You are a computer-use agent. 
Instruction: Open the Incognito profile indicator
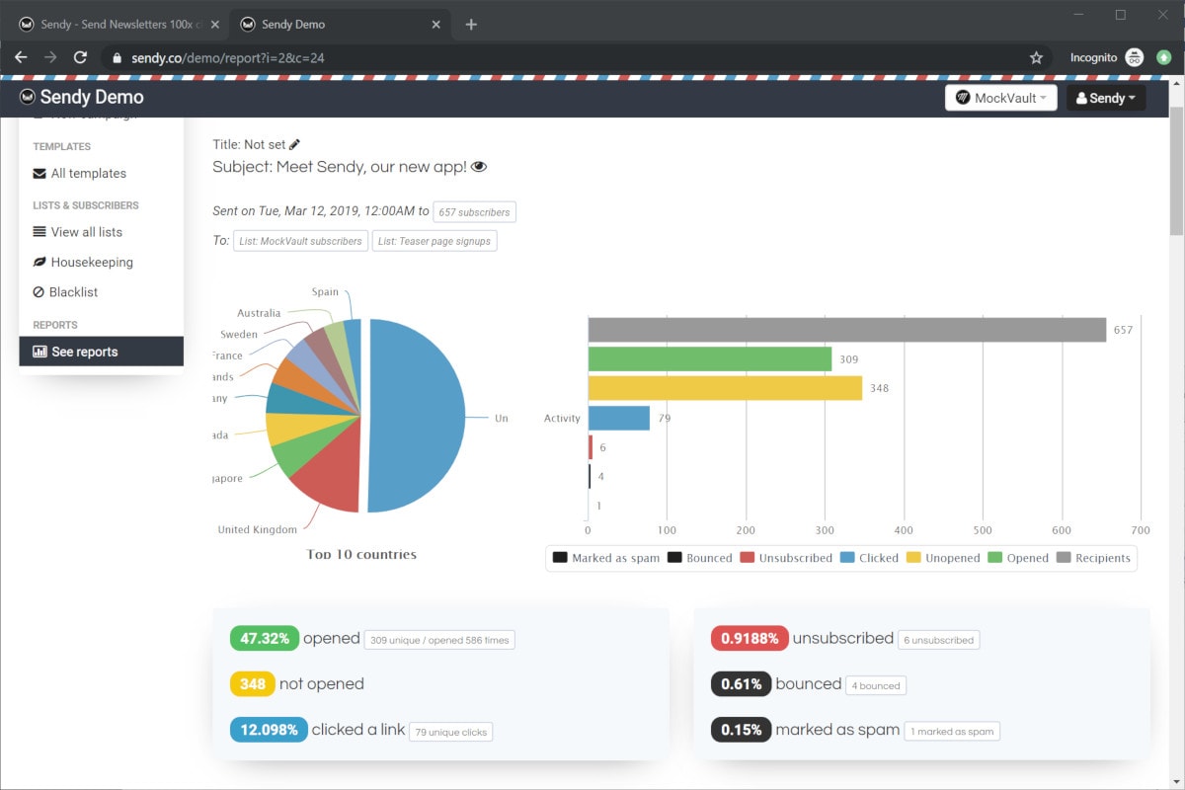1107,57
